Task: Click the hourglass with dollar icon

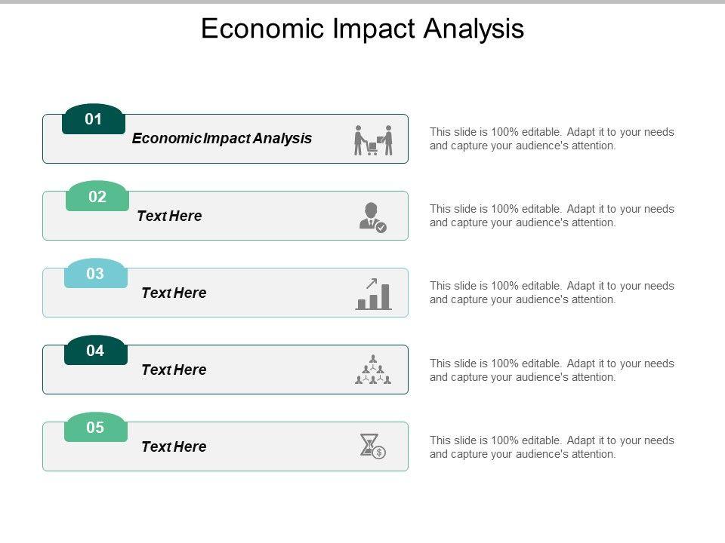Action: pos(372,446)
